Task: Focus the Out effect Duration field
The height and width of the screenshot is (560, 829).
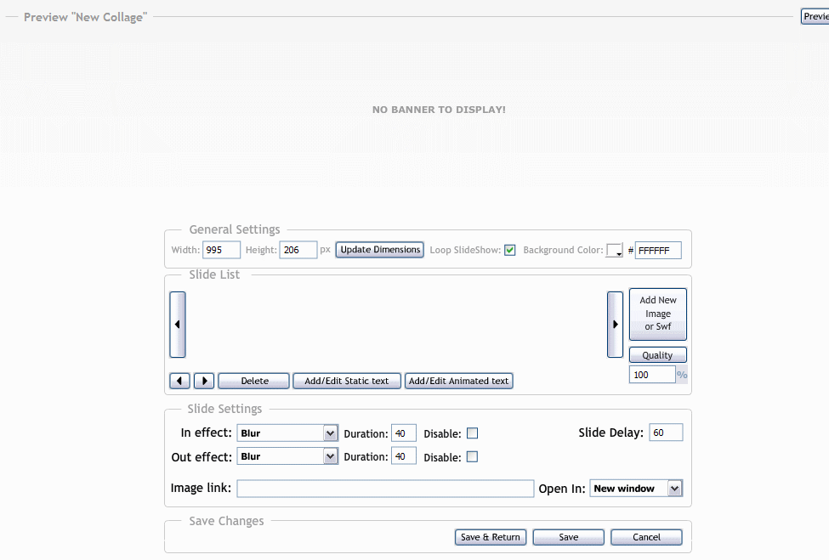Action: [x=404, y=456]
